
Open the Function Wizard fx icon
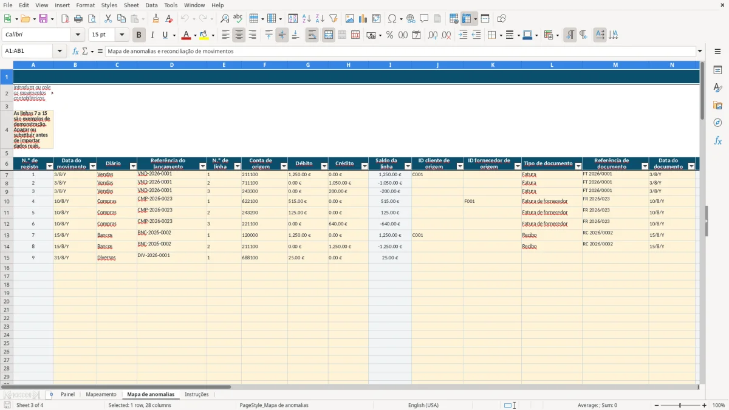tap(76, 51)
